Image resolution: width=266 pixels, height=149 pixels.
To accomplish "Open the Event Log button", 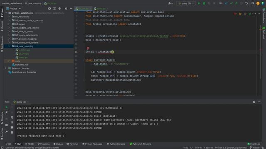I will 254,144.
